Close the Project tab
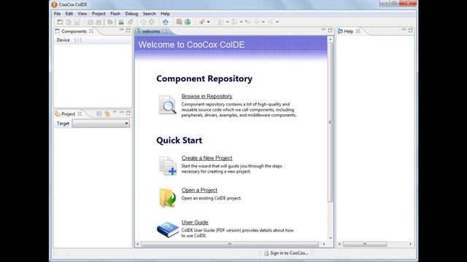The height and width of the screenshot is (262, 467). (x=80, y=114)
